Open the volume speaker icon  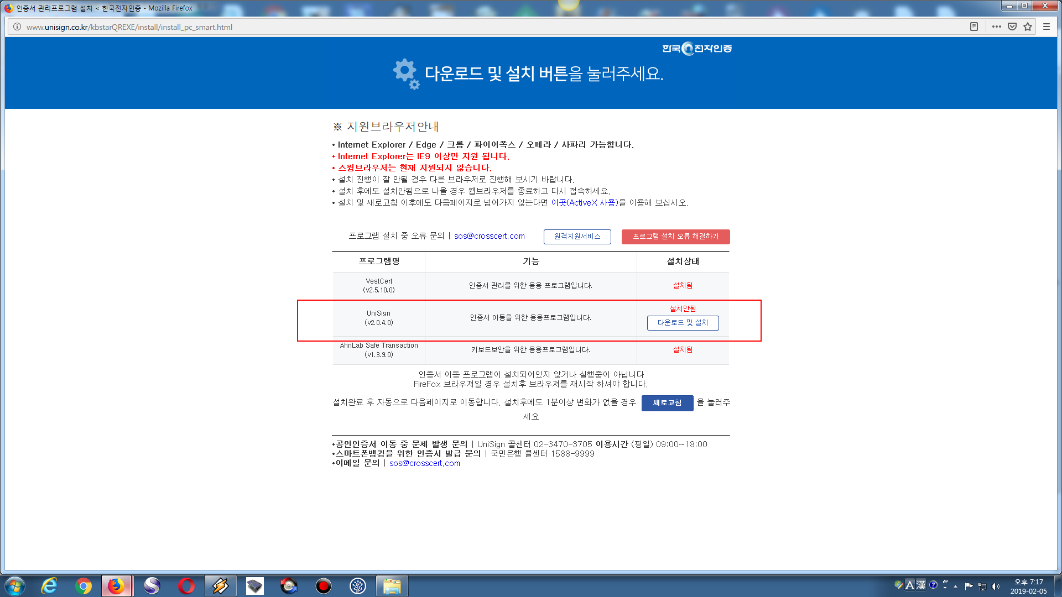tap(996, 586)
